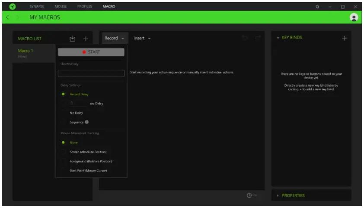This screenshot has height=208, width=364.
Task: Open the Insert dropdown
Action: pyautogui.click(x=142, y=38)
